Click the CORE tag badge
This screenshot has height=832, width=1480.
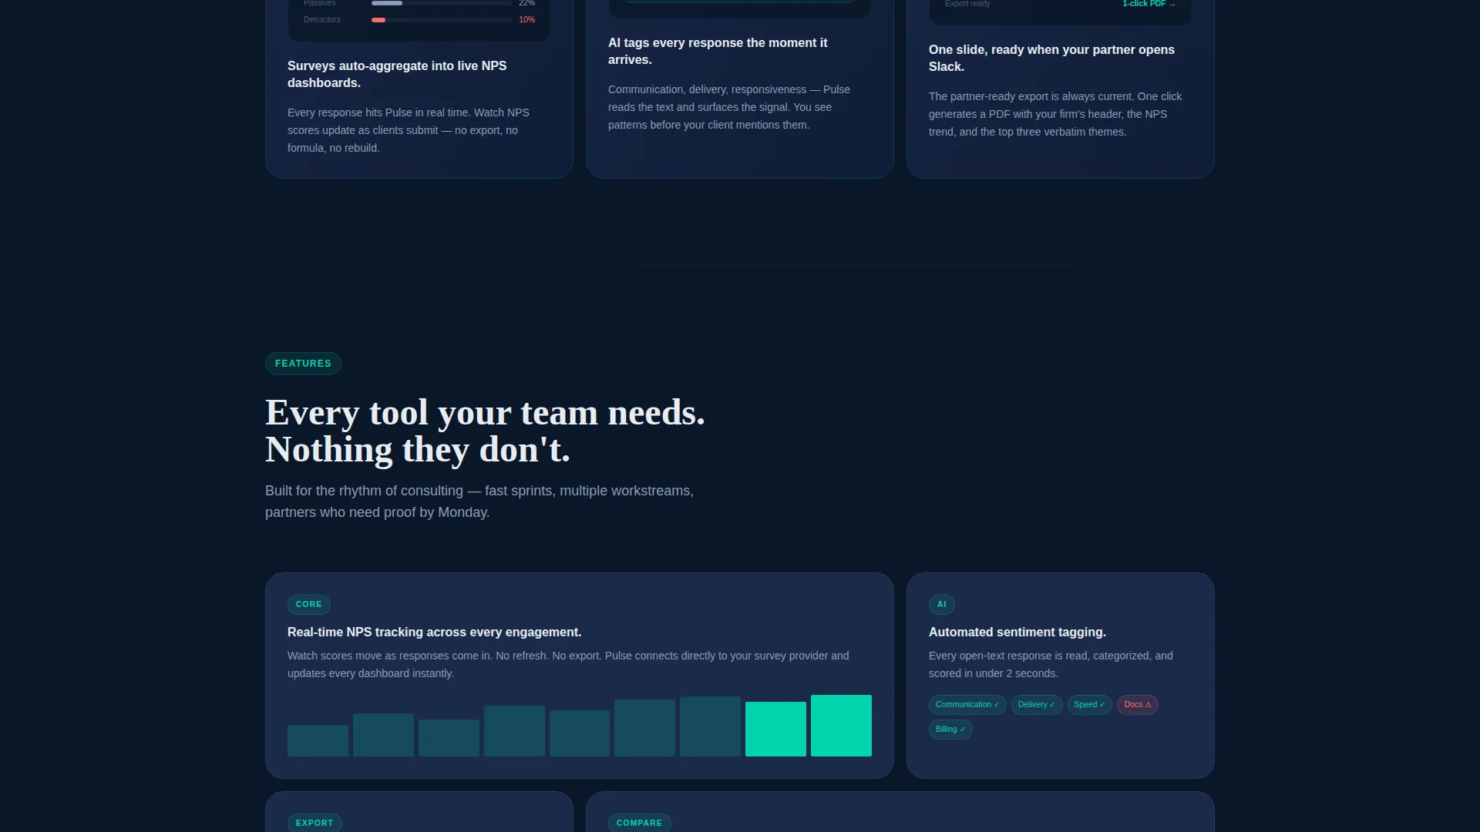pos(309,605)
